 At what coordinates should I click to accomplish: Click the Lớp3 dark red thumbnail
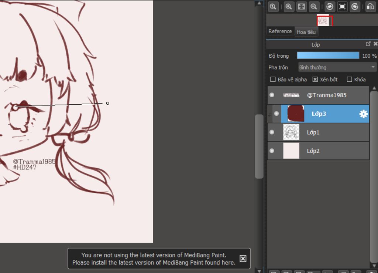tap(296, 114)
